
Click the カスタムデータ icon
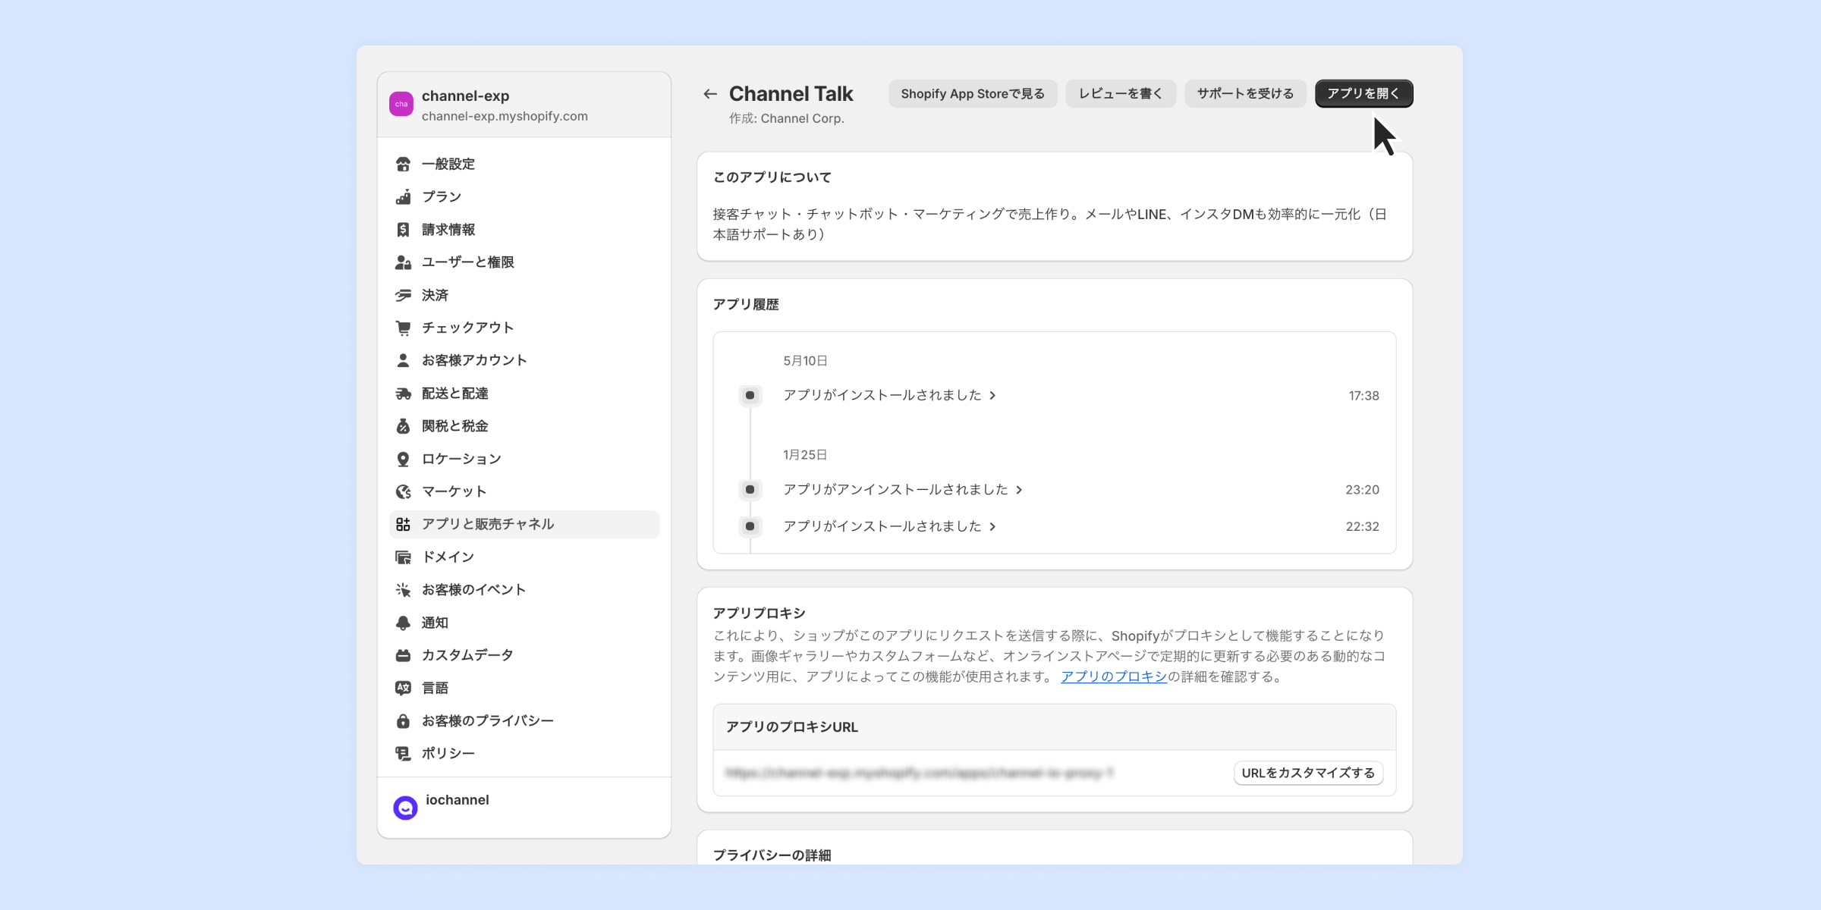tap(403, 655)
